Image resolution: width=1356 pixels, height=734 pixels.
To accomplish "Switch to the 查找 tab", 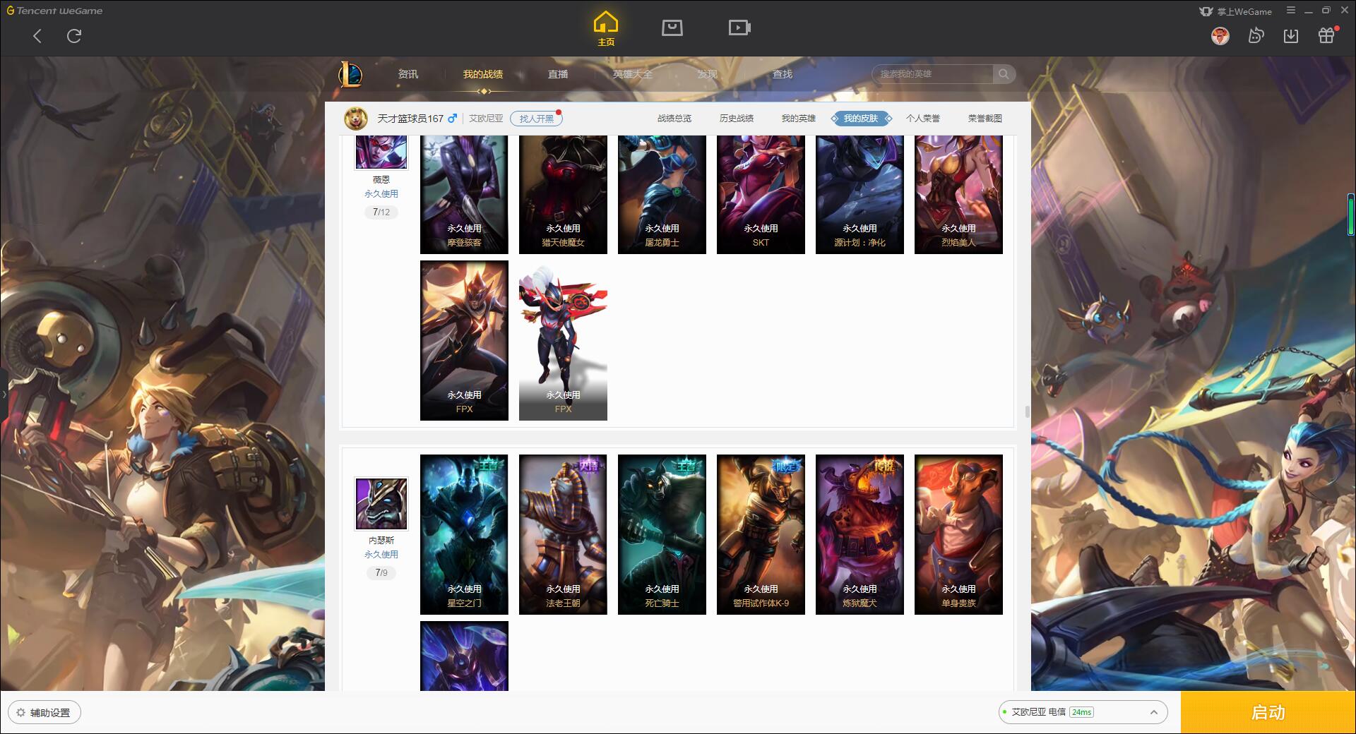I will (x=782, y=74).
